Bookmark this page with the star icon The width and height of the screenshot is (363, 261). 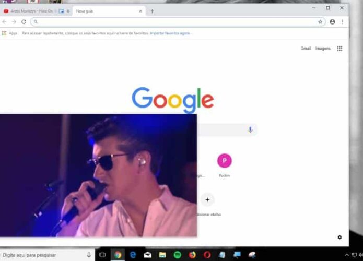click(x=320, y=22)
